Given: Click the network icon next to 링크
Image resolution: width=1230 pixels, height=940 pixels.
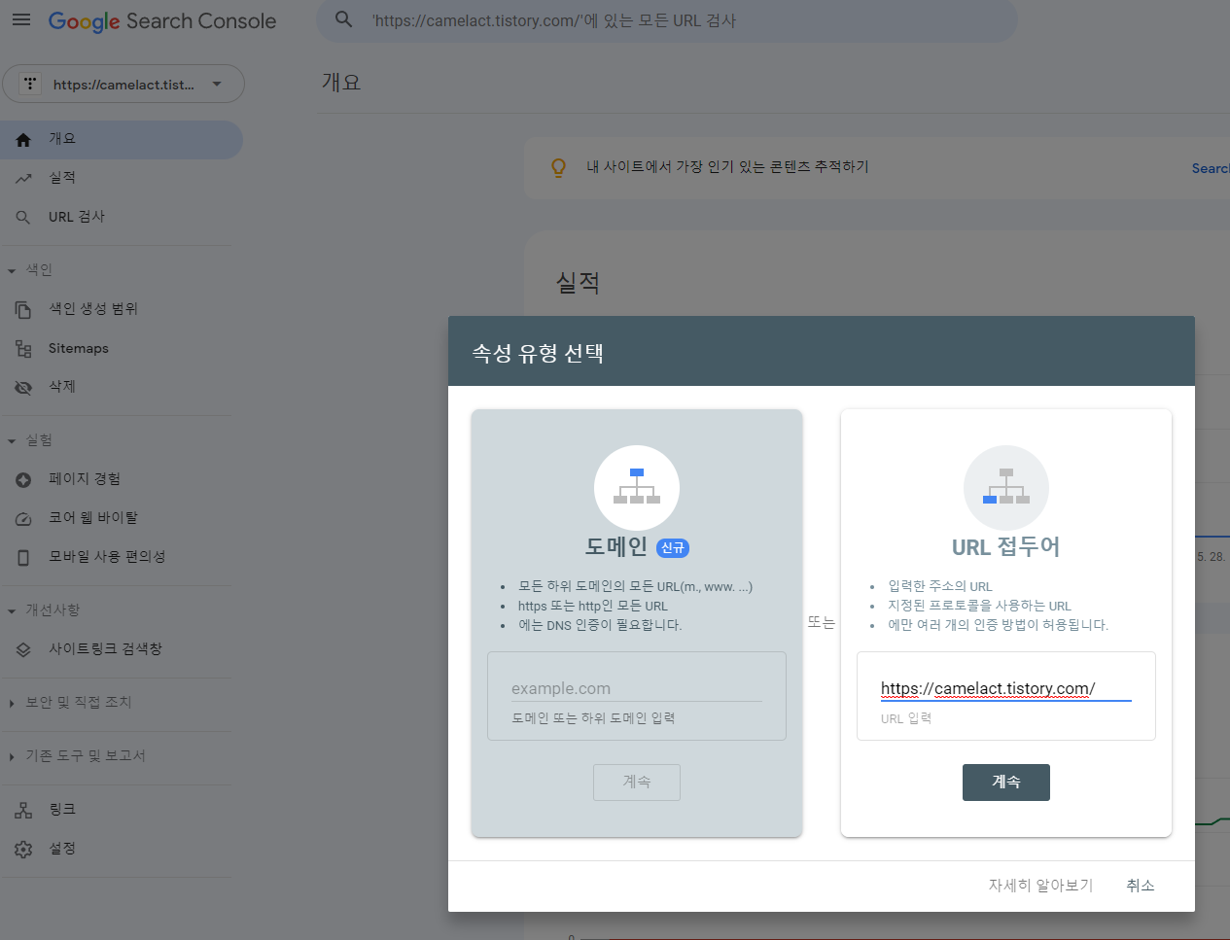Looking at the screenshot, I should click(23, 811).
